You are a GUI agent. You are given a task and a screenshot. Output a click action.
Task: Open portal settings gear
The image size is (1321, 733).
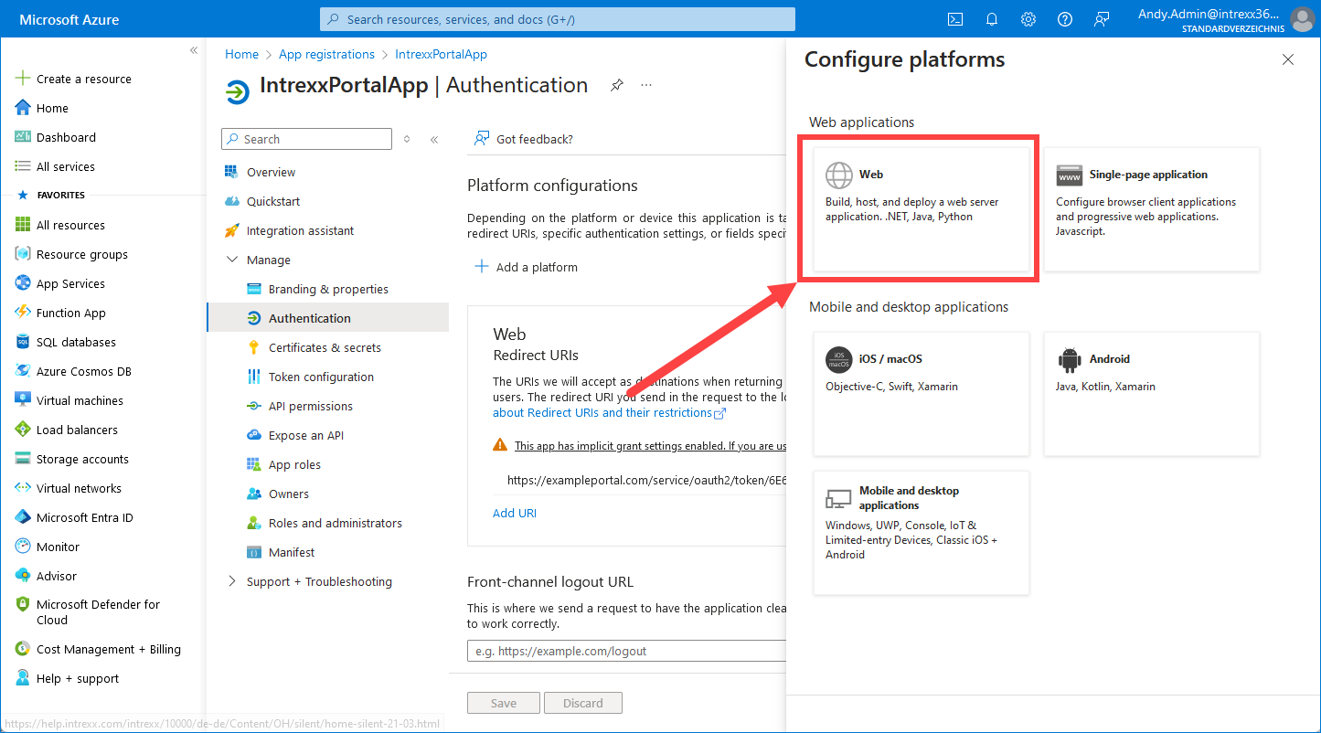click(x=1028, y=19)
